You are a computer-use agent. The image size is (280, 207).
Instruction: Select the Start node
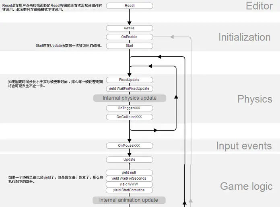[x=130, y=46]
